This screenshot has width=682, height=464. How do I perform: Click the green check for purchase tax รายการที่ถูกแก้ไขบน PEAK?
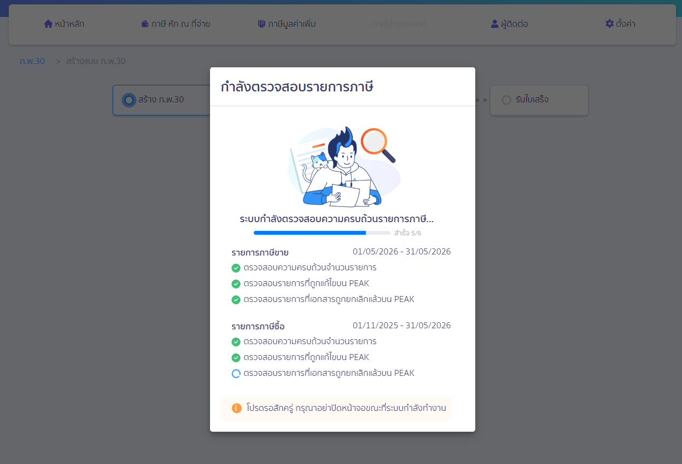pyautogui.click(x=236, y=358)
